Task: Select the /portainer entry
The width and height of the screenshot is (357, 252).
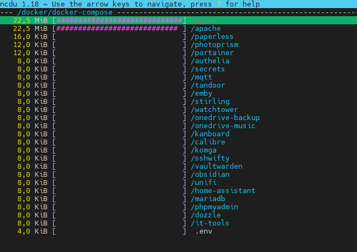Action: click(x=212, y=53)
